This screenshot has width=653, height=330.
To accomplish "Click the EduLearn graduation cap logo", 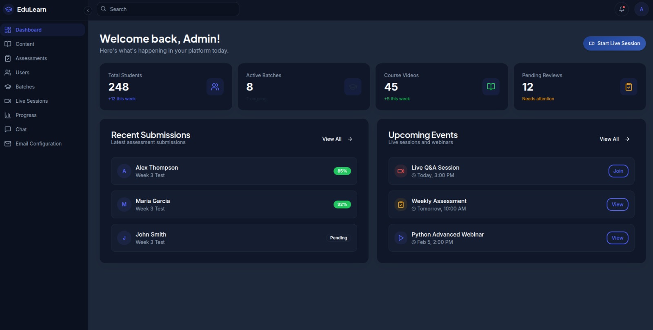I will (x=9, y=9).
